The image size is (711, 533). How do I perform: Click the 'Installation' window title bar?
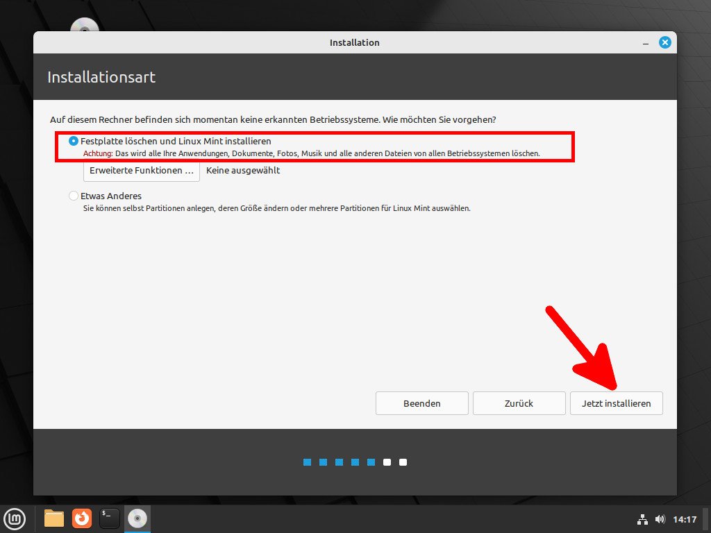pyautogui.click(x=355, y=42)
